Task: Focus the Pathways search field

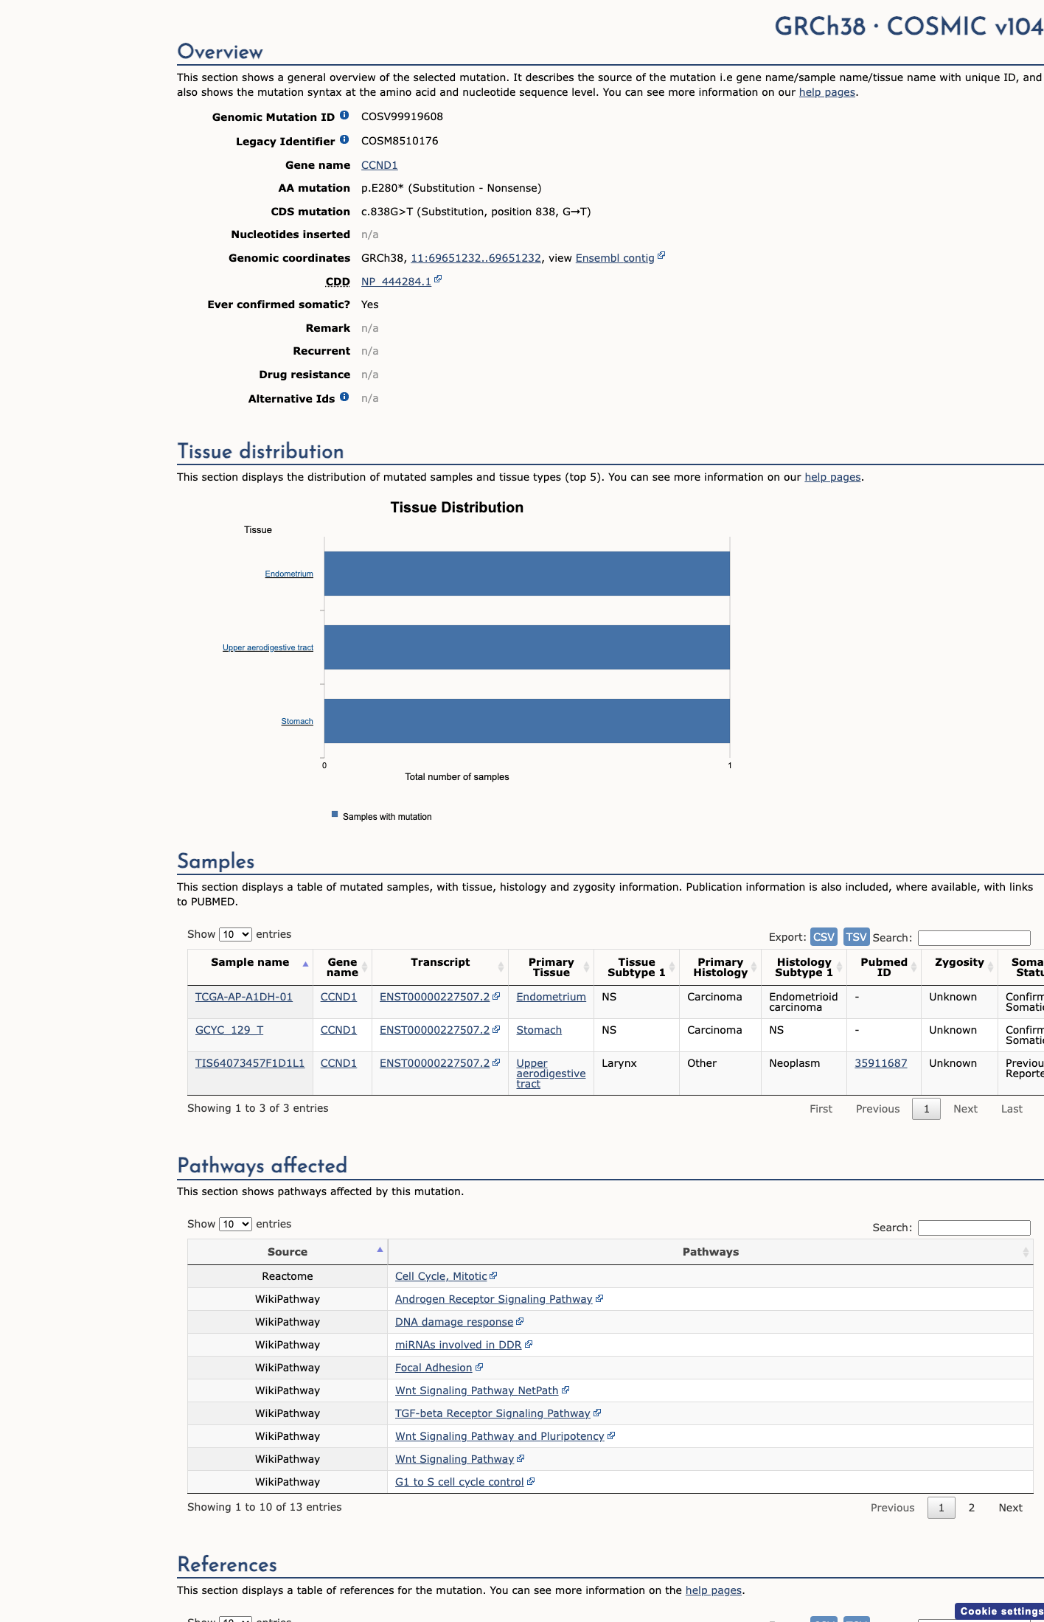Action: (974, 1228)
